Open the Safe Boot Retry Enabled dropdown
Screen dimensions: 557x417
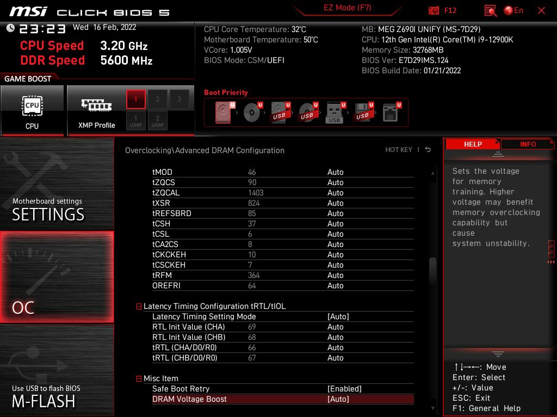[344, 389]
